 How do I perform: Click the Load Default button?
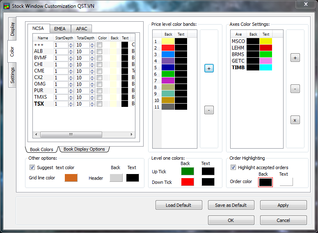click(178, 205)
